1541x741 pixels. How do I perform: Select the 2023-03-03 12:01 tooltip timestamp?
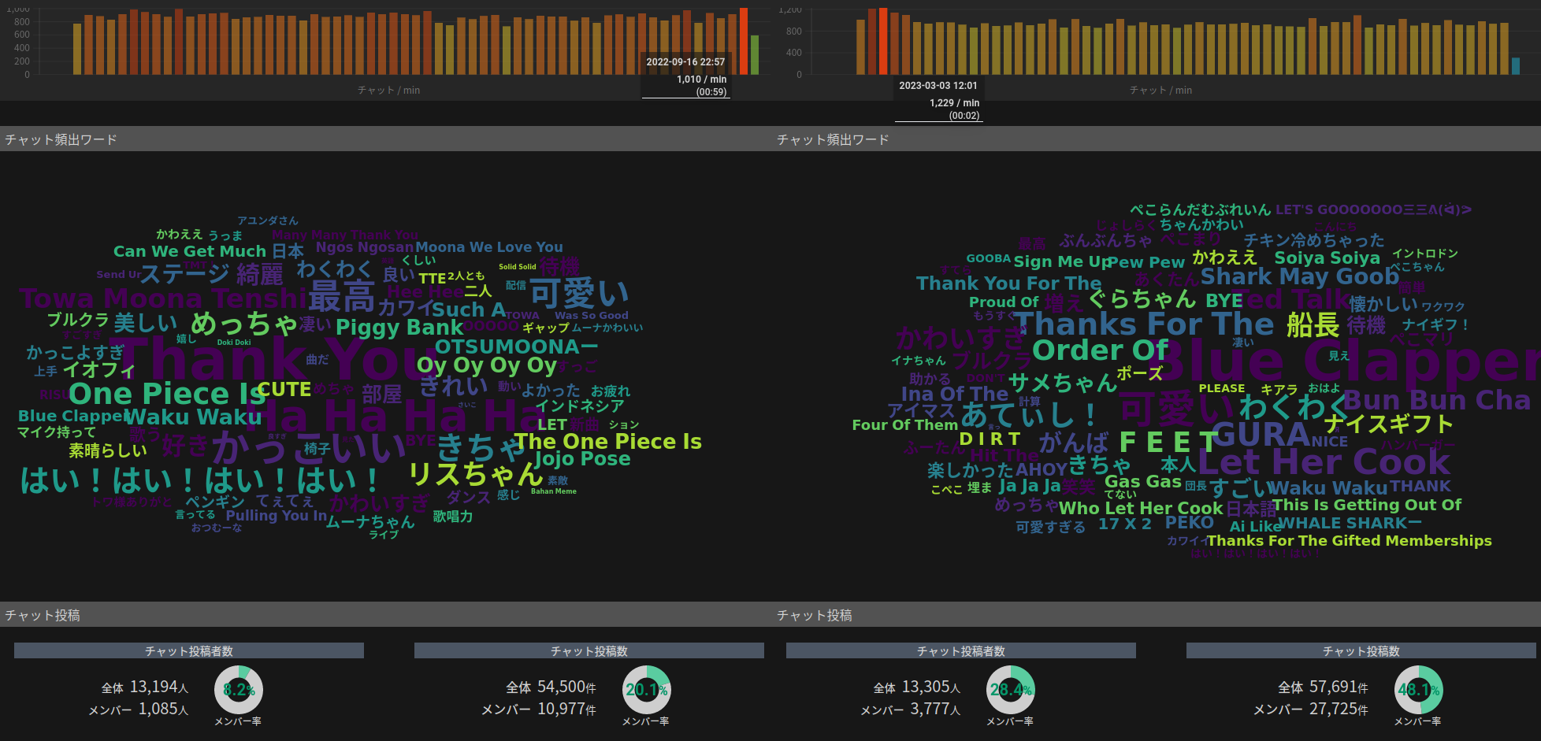(938, 86)
